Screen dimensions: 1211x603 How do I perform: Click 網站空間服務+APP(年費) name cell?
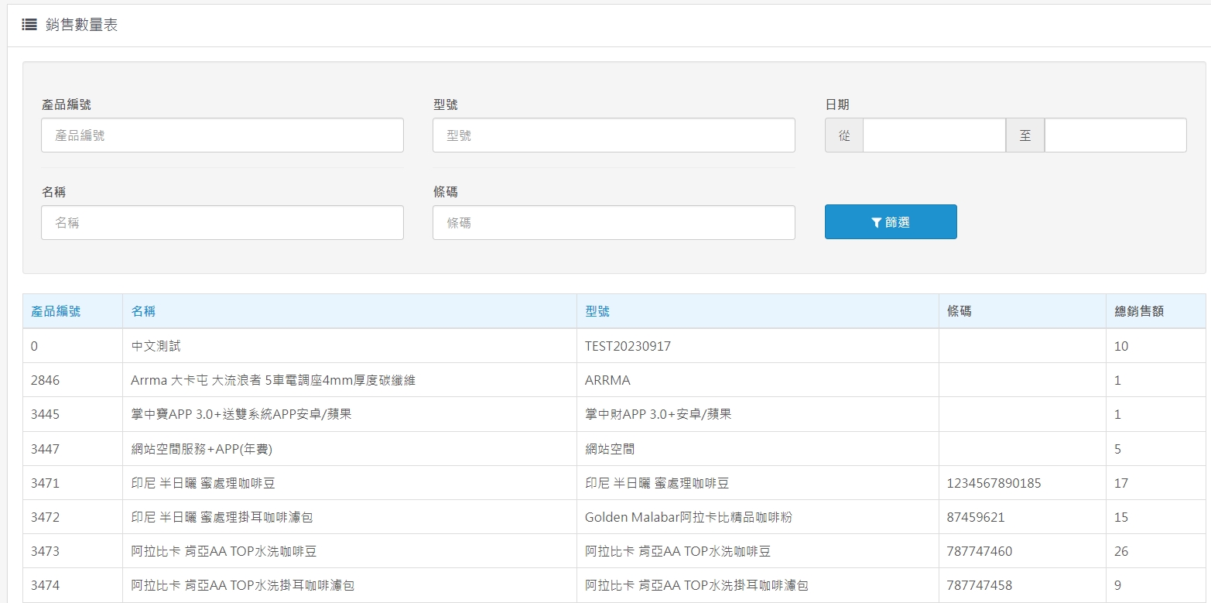tap(202, 449)
